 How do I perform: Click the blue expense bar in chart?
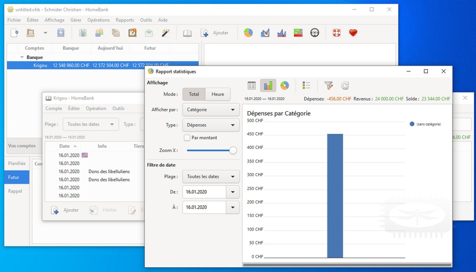pyautogui.click(x=335, y=196)
